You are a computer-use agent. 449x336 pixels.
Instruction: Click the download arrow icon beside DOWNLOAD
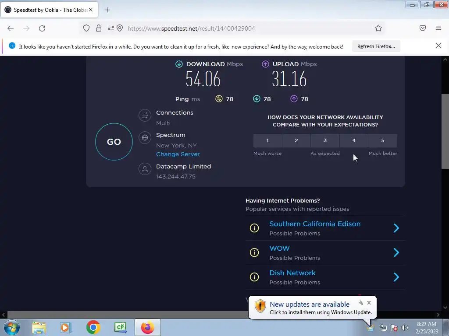(x=179, y=64)
